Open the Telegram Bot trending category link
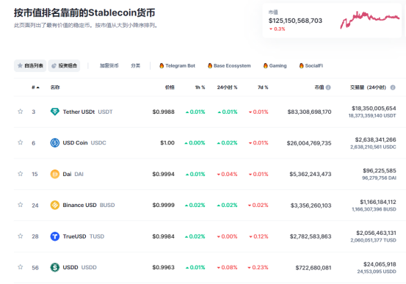406x284 pixels. click(178, 65)
